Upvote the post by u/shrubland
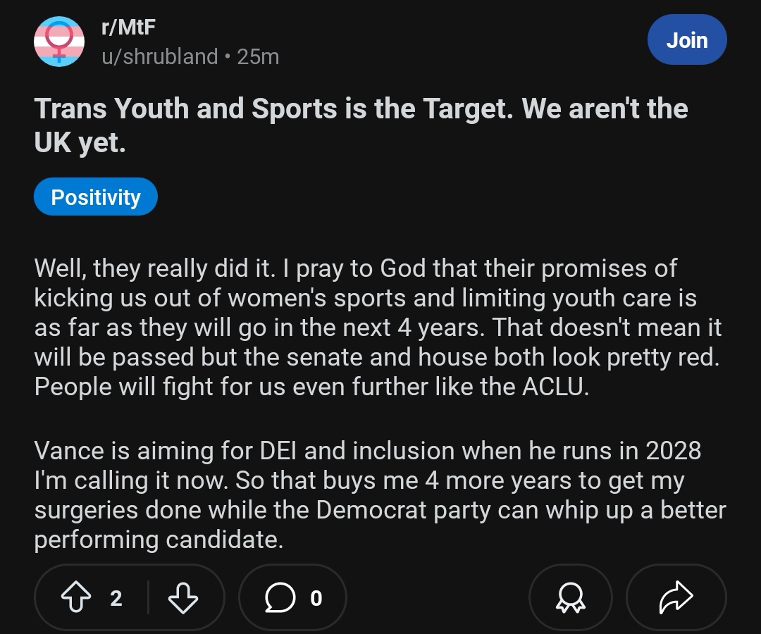This screenshot has width=761, height=634. point(76,597)
